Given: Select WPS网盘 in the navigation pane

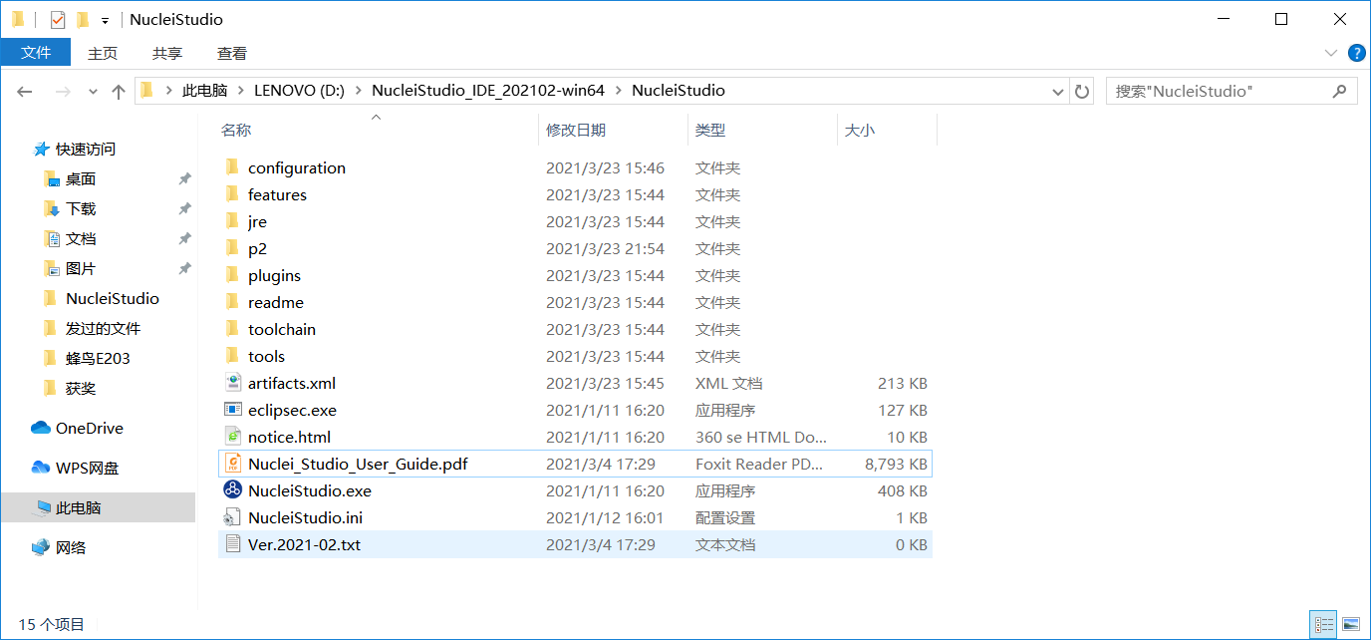Looking at the screenshot, I should pos(87,468).
